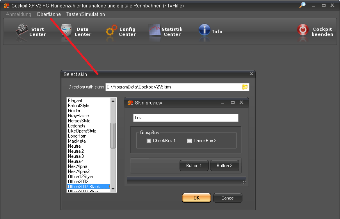Viewport: 340px width, 219px height.
Task: Minimize the Skin preview window
Action: (223, 103)
